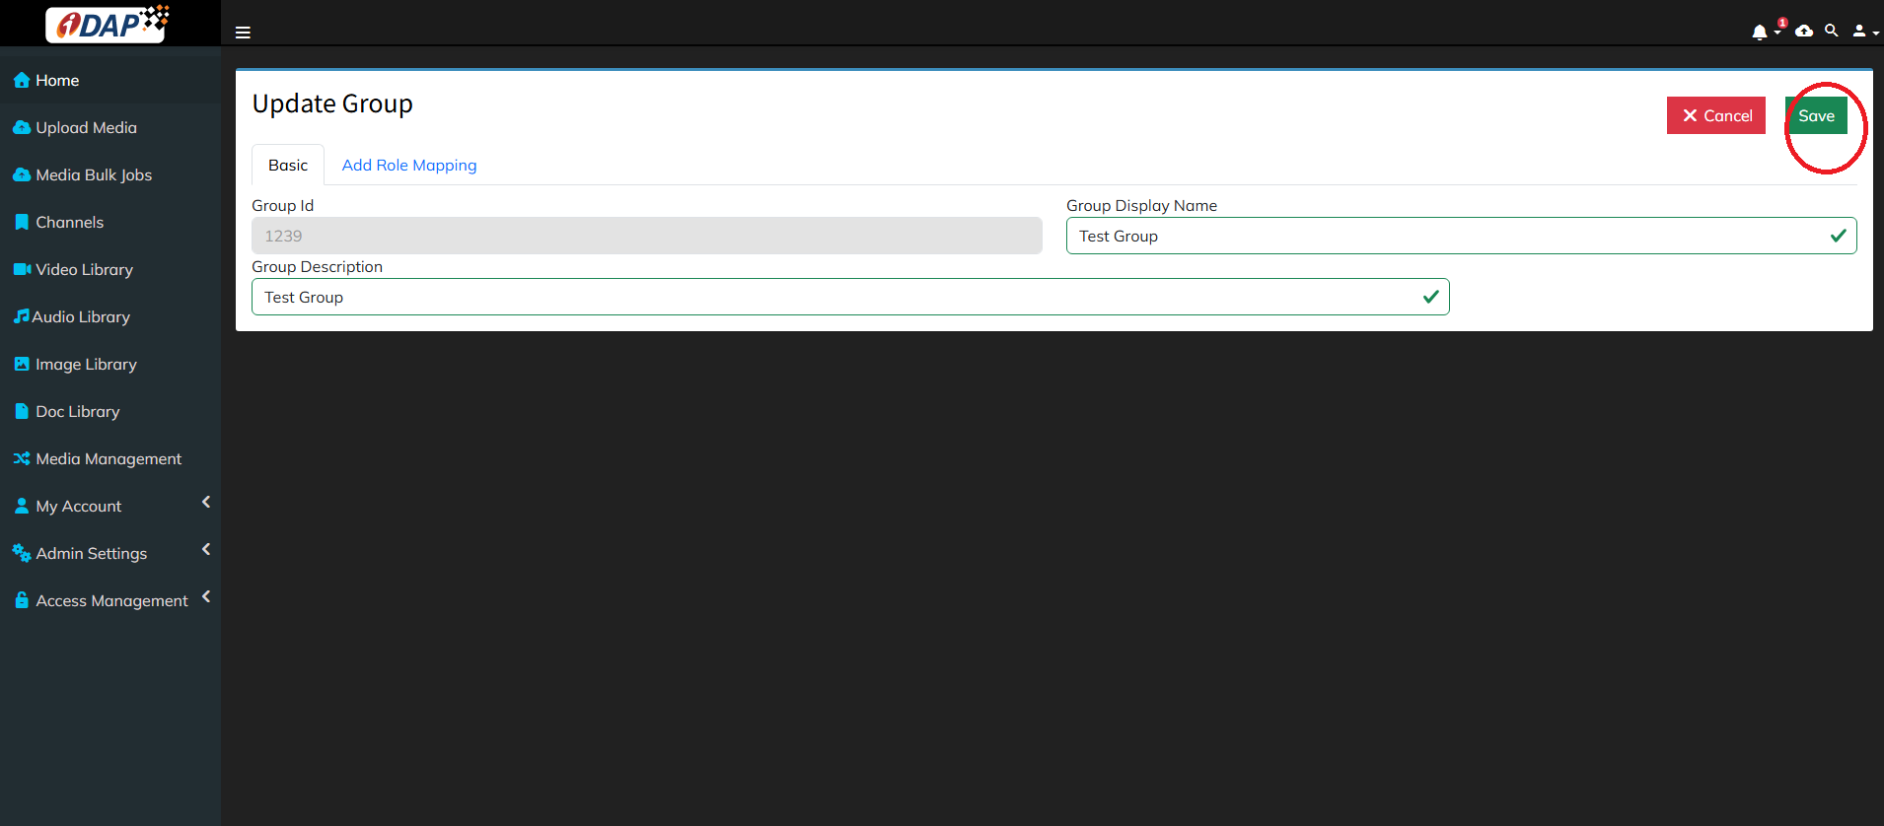Select the Basic tab
Screen dimensions: 1884x826
coord(288,166)
